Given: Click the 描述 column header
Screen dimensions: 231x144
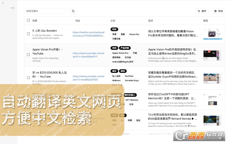Looking at the screenshot, I should point(150,20).
